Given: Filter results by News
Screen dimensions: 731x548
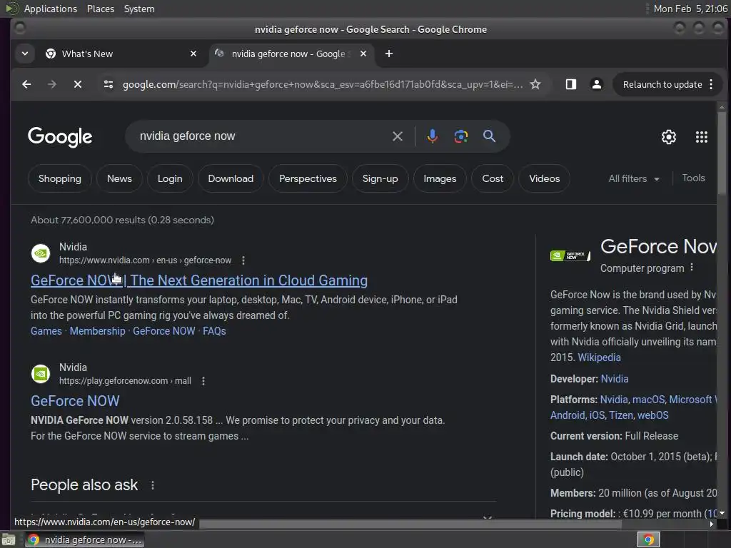Looking at the screenshot, I should [119, 178].
